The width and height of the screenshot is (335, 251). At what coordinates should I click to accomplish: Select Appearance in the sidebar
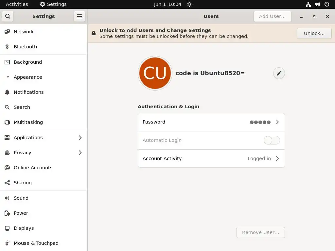(44, 77)
